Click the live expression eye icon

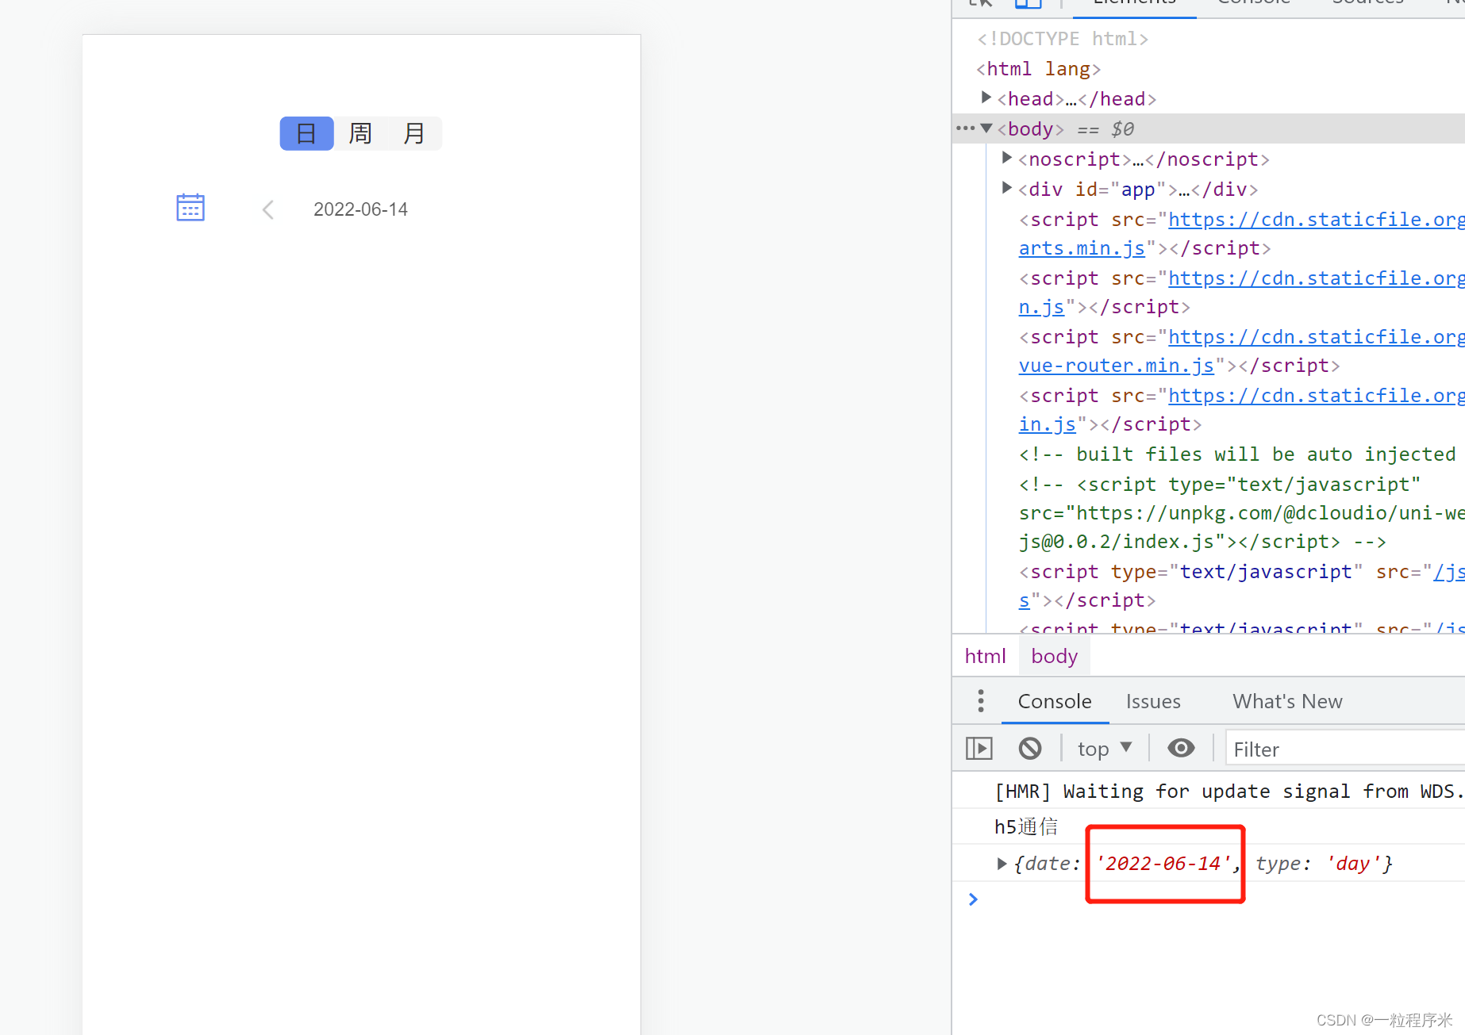coord(1181,748)
